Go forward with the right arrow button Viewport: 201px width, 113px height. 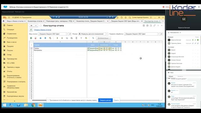point(36,26)
